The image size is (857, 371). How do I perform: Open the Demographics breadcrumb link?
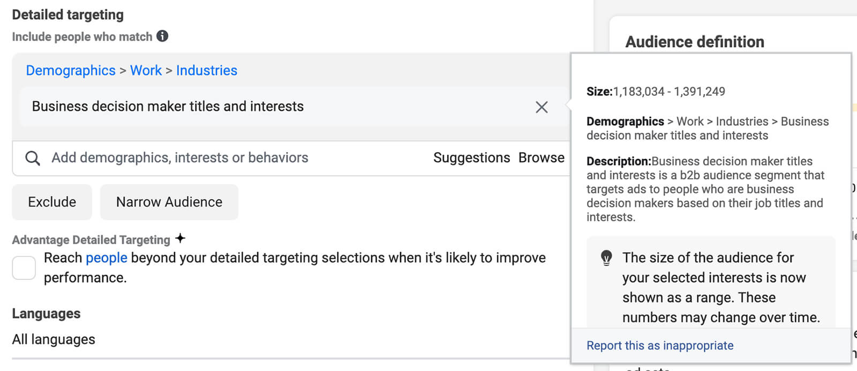tap(71, 71)
